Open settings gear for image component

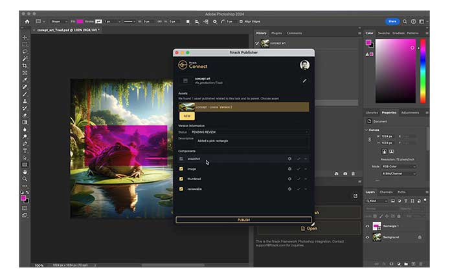coord(289,169)
